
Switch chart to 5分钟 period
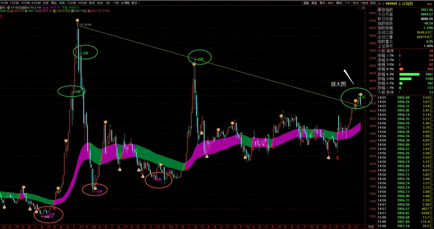coord(4,3)
